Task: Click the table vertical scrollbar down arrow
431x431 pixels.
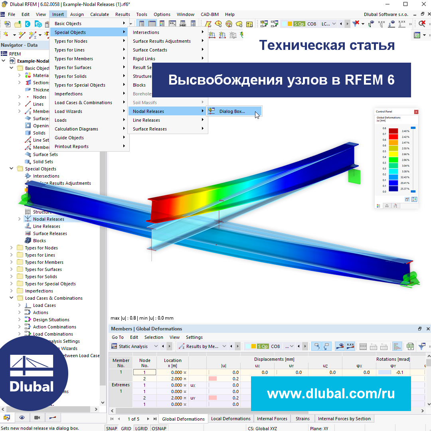Action: 429,404
